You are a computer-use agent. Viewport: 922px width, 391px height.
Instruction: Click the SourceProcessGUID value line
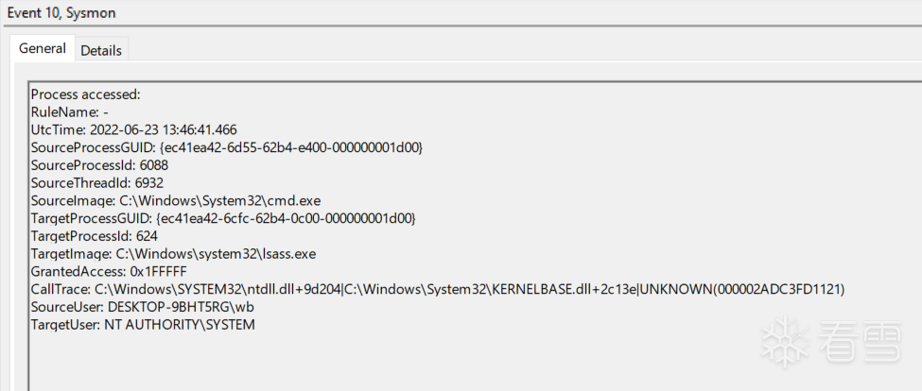(x=226, y=147)
